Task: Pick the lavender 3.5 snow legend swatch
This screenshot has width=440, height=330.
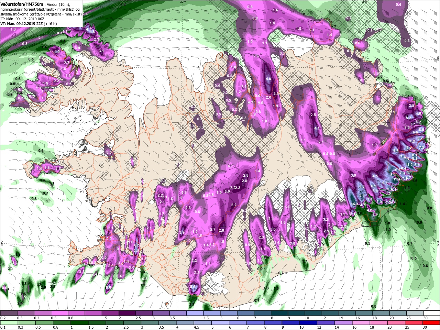Action: click(x=177, y=313)
